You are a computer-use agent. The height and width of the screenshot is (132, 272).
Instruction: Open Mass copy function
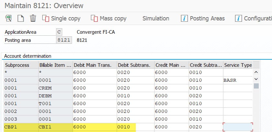[x=109, y=18]
